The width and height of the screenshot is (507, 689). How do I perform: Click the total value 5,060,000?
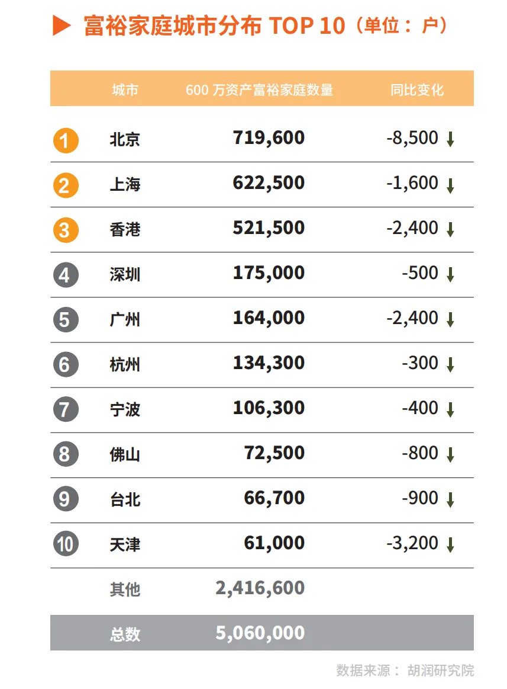tap(260, 633)
